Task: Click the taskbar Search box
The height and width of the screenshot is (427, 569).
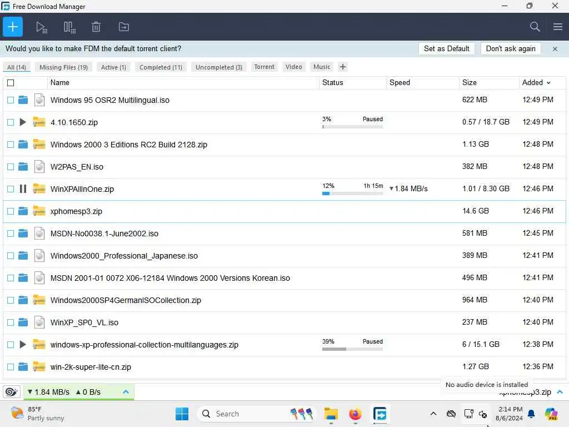Action: tap(256, 414)
